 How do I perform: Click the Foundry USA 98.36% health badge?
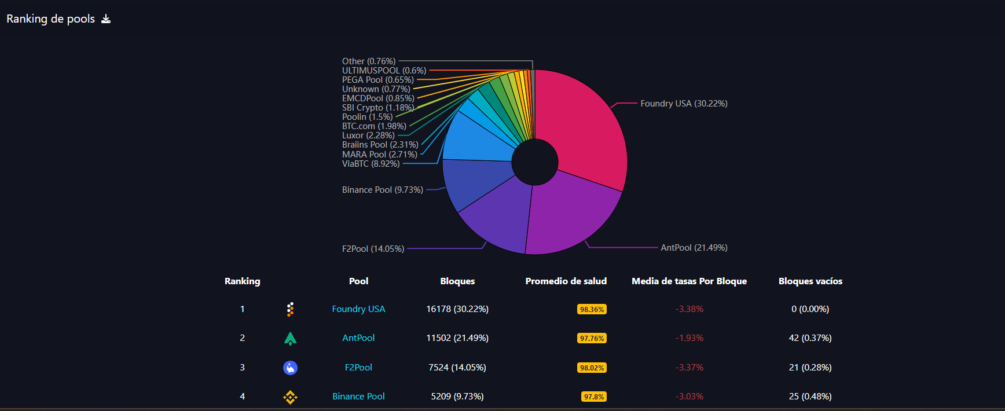[592, 310]
